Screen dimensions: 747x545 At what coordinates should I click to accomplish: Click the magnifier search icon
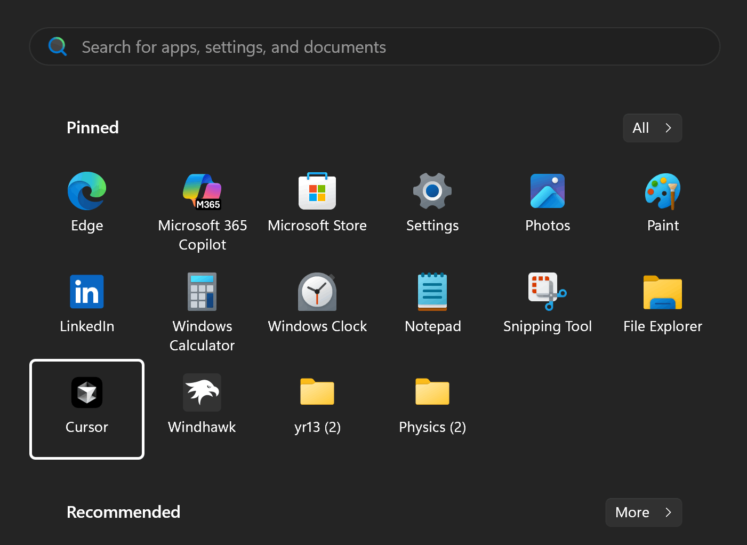58,47
